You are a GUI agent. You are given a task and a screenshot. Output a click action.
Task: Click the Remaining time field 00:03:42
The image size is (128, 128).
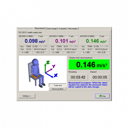[x=78, y=77]
